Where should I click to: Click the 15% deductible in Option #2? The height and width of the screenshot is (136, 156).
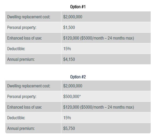pos(67,118)
